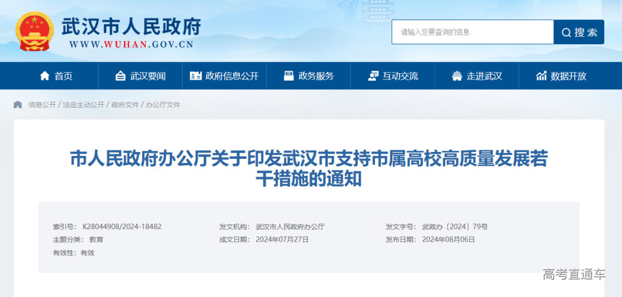
Task: Click the building icon beside 武汉要闻
Action: click(x=120, y=76)
